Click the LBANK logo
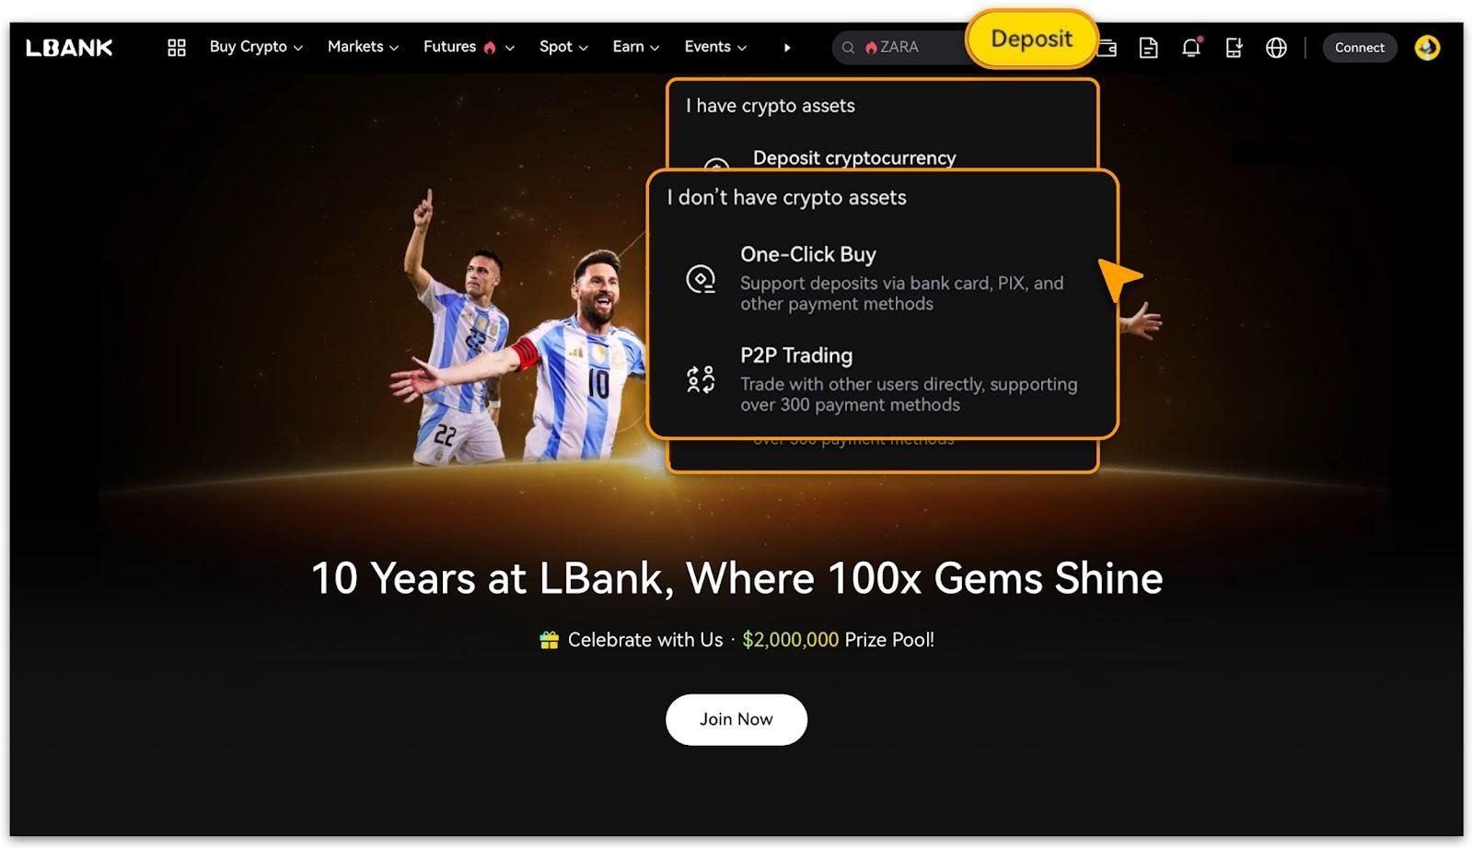 point(69,48)
